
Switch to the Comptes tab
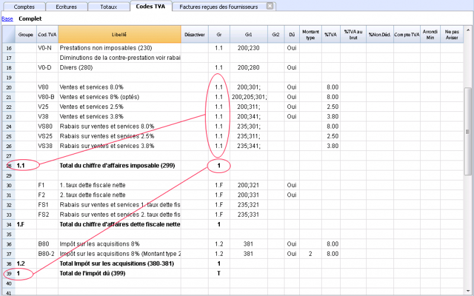(24, 7)
